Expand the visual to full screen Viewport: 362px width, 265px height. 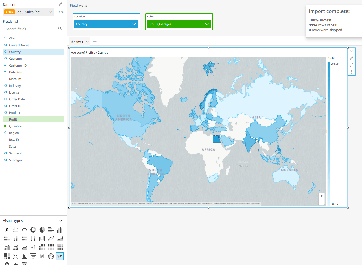point(352,65)
